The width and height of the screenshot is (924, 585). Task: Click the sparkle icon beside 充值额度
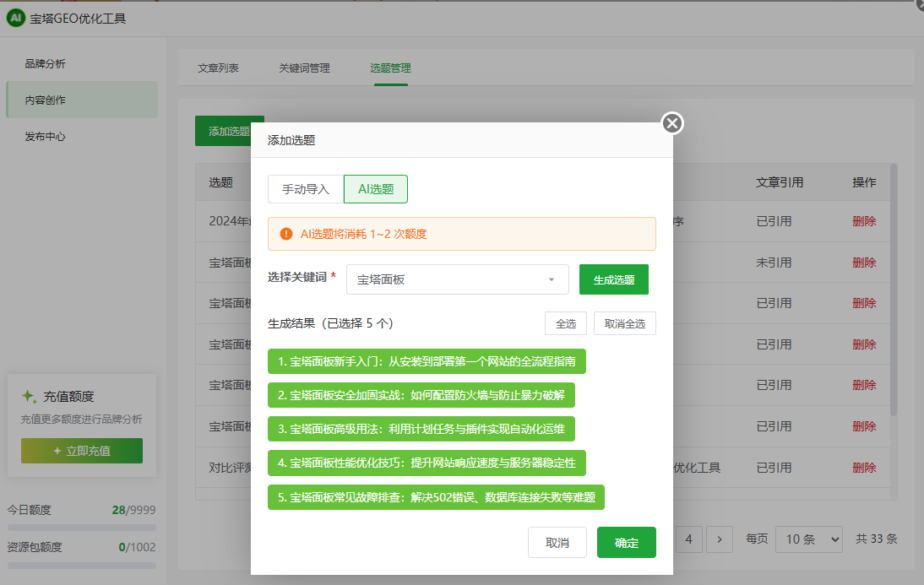[x=29, y=396]
